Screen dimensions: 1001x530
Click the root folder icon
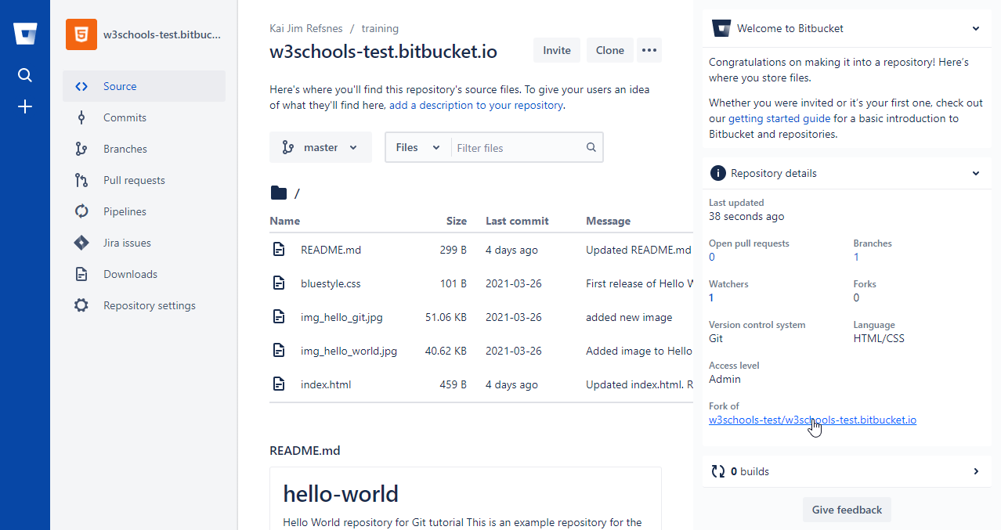pyautogui.click(x=278, y=193)
